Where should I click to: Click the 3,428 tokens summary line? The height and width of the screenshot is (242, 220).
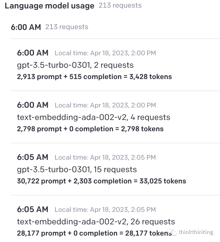click(x=94, y=77)
